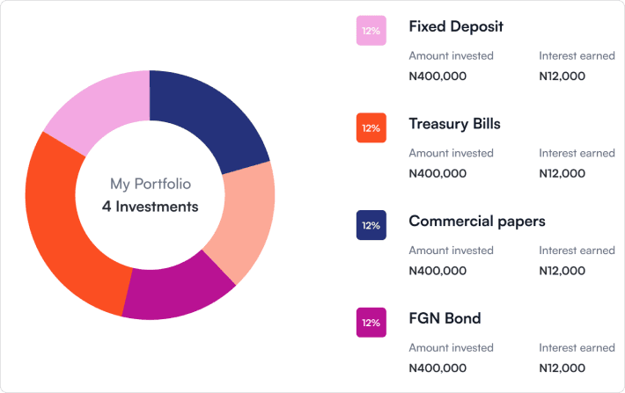Screen dimensions: 625x393
Task: Click the navy Commercial papers 12% badge
Action: click(371, 225)
